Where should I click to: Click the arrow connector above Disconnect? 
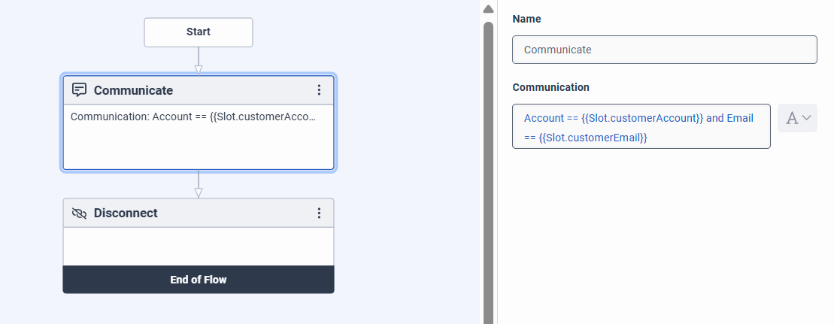click(x=199, y=184)
